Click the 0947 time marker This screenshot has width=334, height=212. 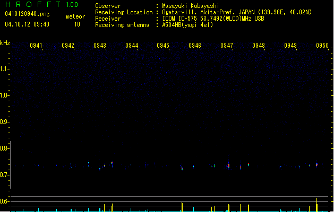click(x=227, y=46)
